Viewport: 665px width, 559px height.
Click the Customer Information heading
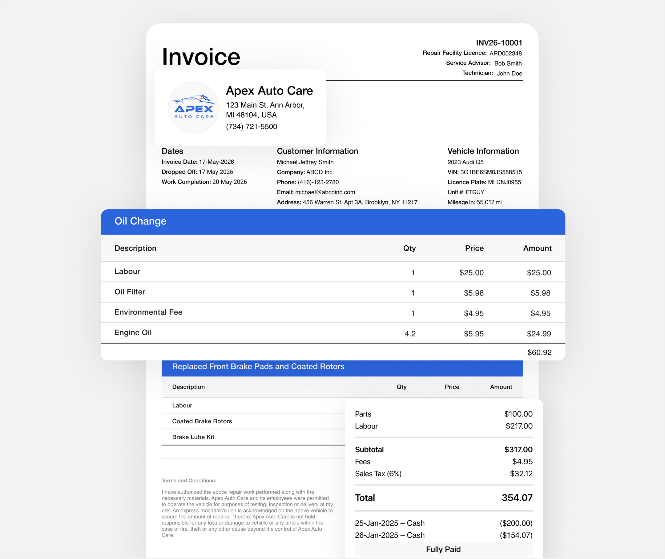point(318,151)
